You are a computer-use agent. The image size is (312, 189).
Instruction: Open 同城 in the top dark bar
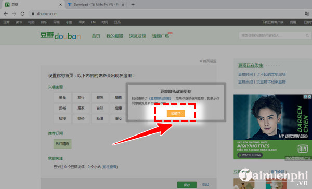coord(56,22)
